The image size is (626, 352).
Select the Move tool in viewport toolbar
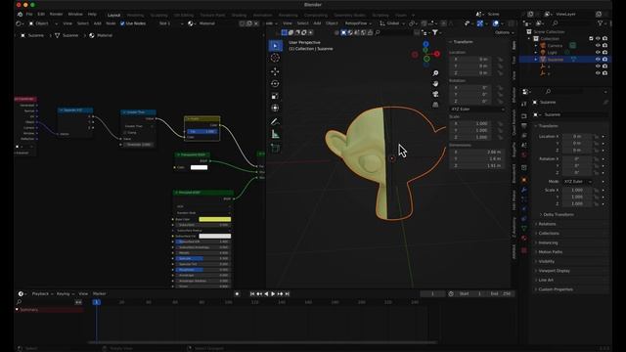pos(275,71)
